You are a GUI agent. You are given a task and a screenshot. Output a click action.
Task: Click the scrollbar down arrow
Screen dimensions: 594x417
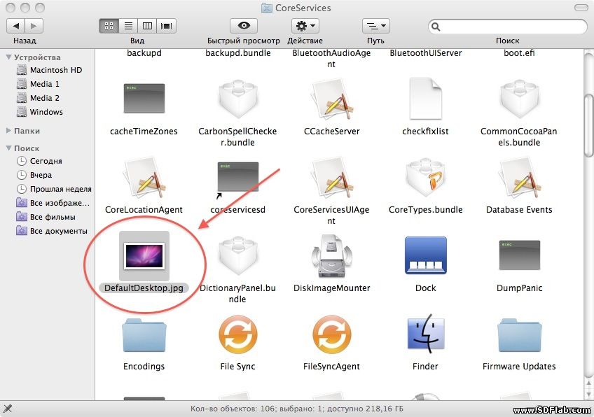589,395
